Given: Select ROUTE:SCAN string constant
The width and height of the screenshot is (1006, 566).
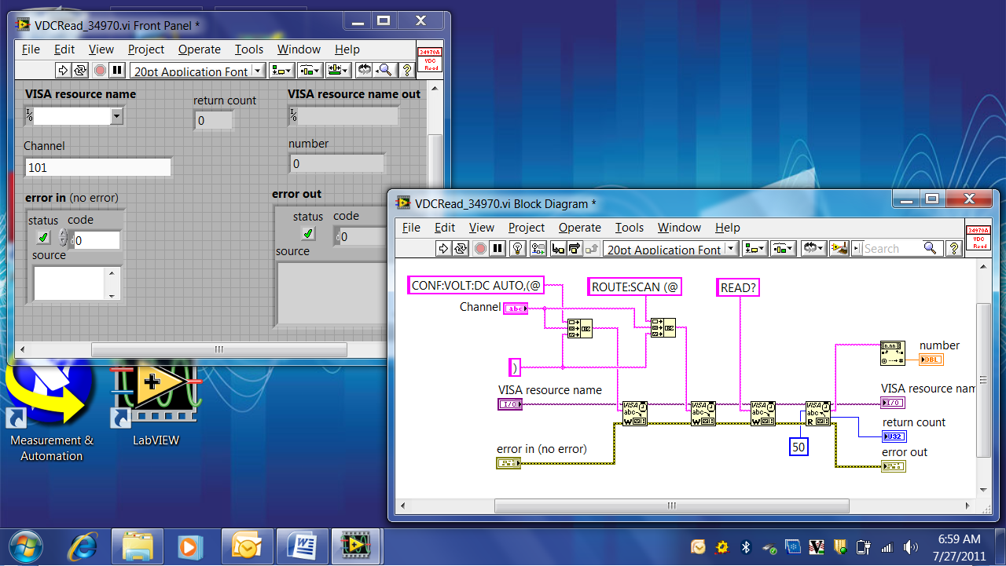Looking at the screenshot, I should tap(635, 287).
